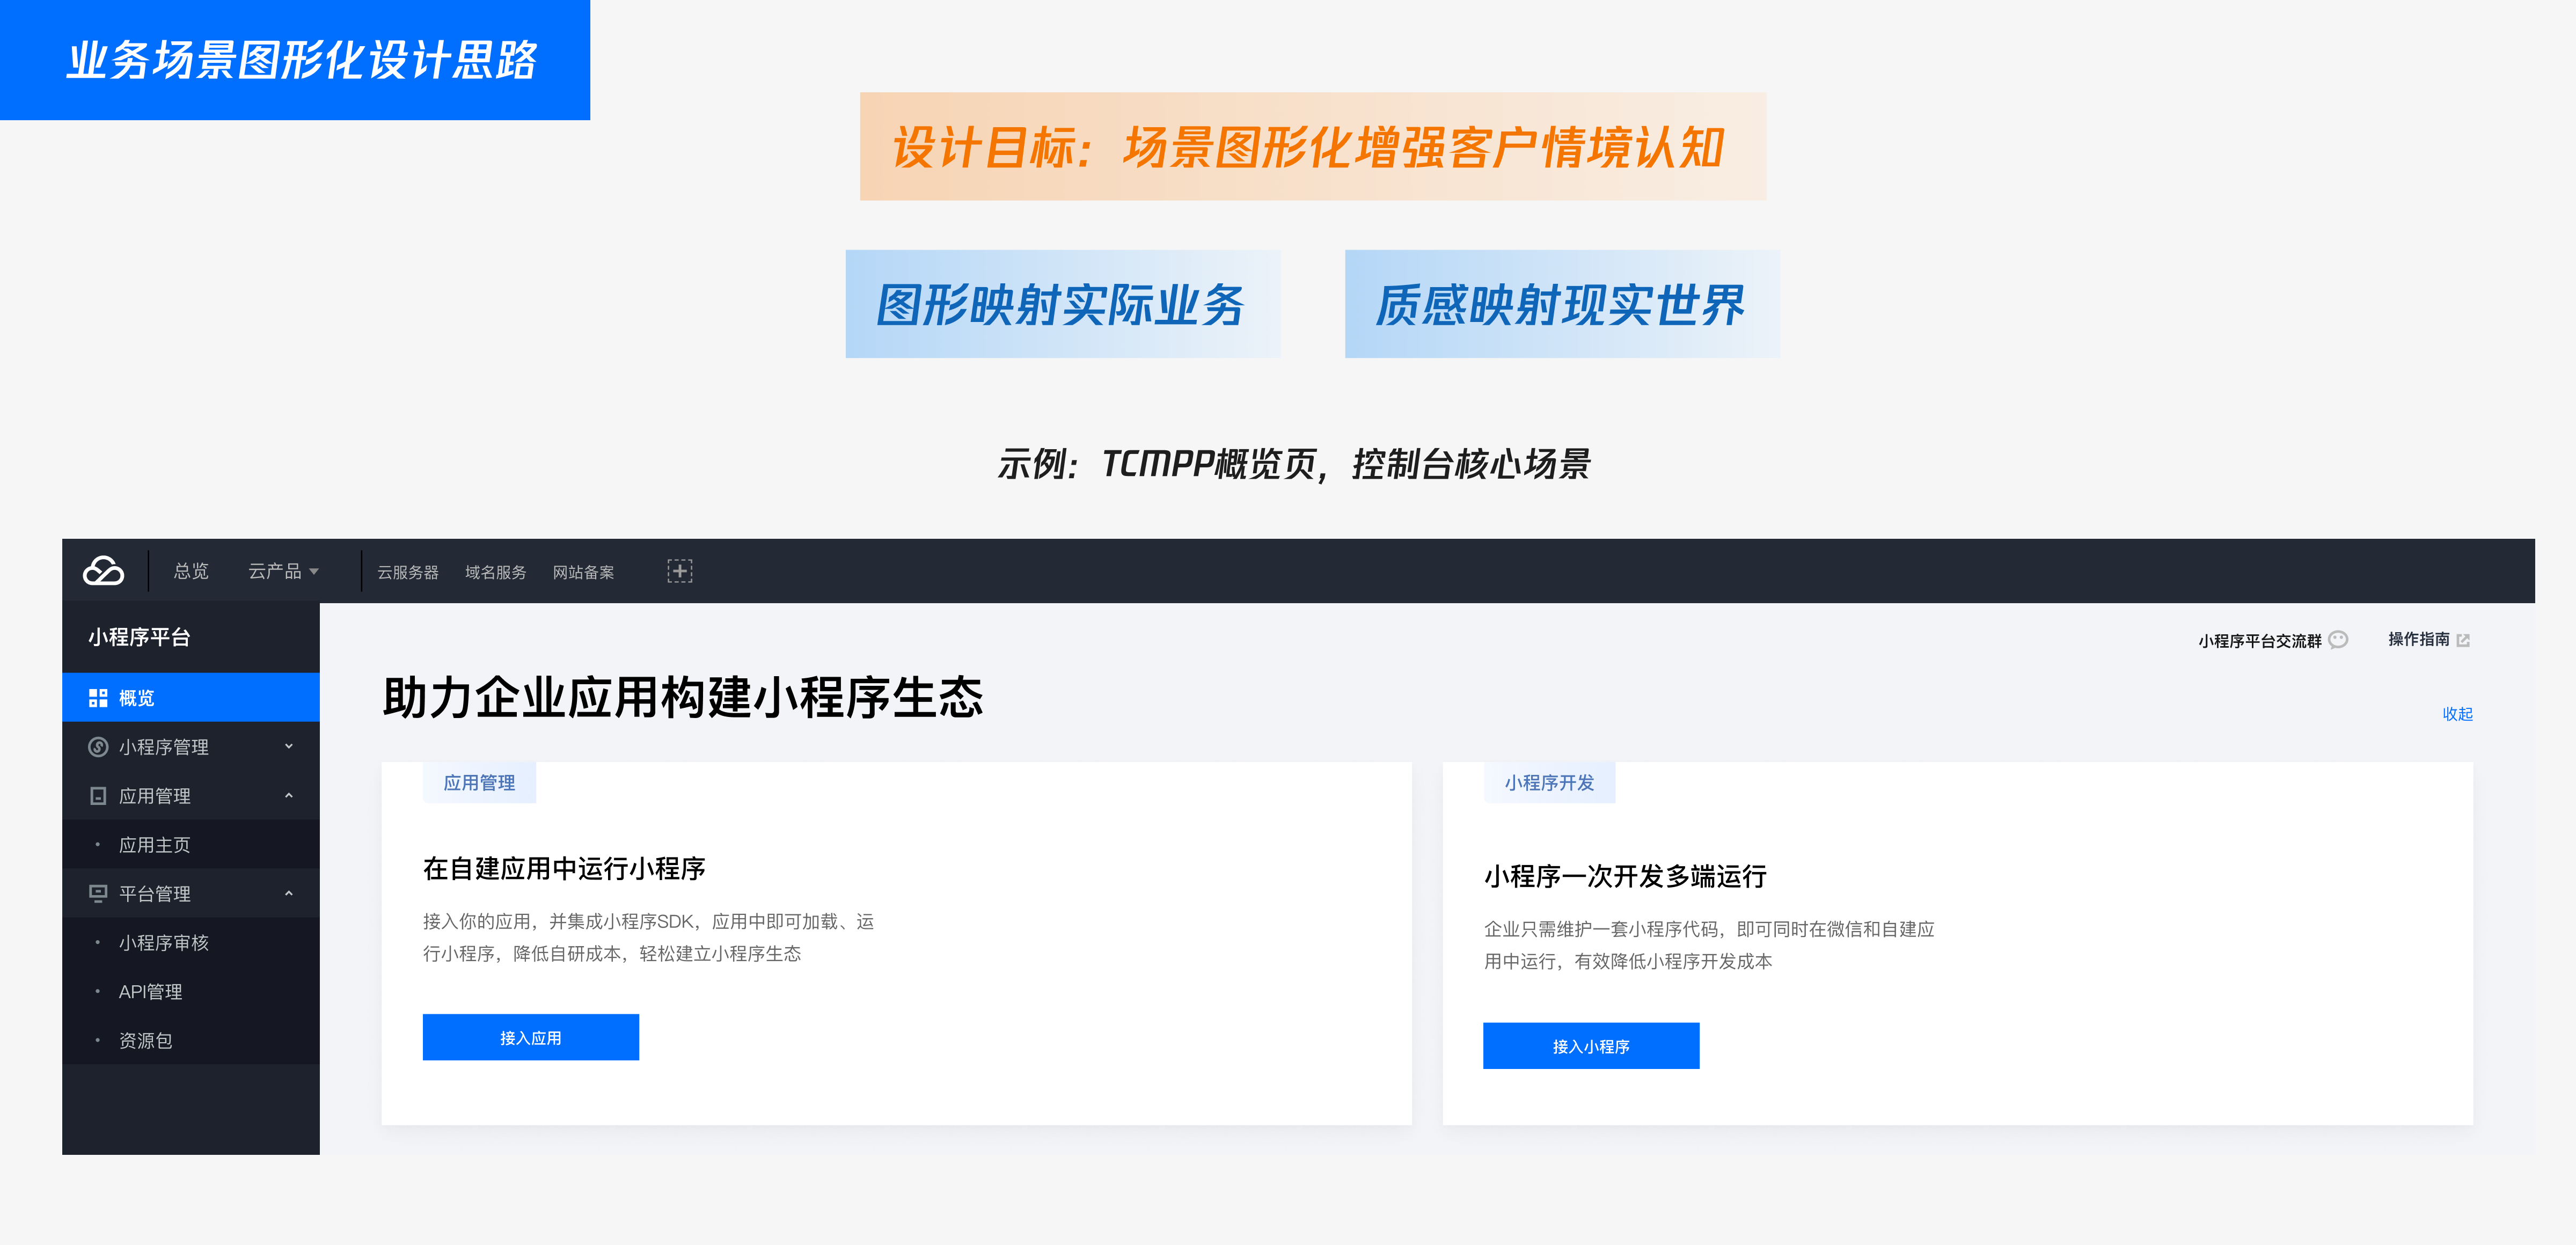
Task: Click the external link icon beside 操作指南
Action: (x=2463, y=640)
